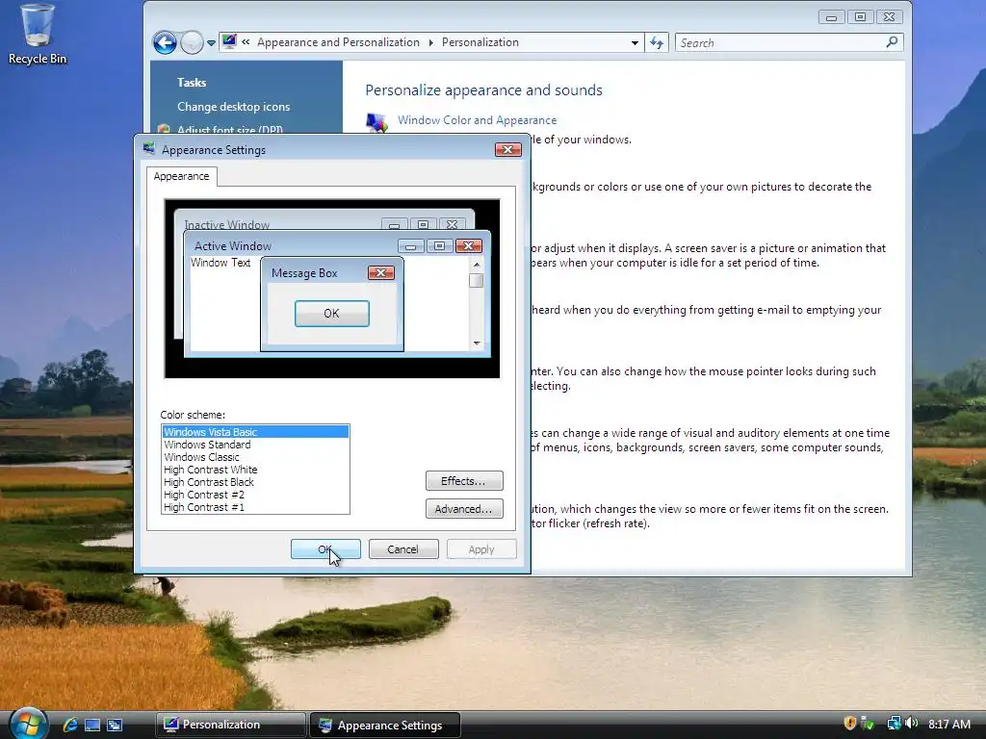Click the preview Active Window title
This screenshot has height=739, width=986.
[x=233, y=246]
